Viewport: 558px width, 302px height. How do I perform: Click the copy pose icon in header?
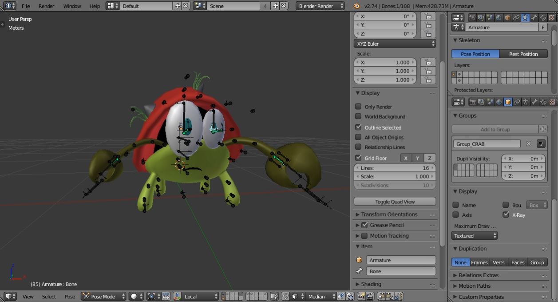[x=381, y=296]
